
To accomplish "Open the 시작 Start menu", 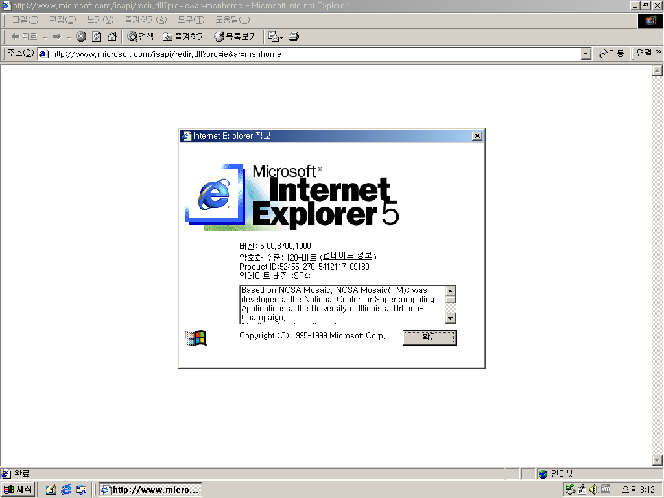I will [x=18, y=490].
